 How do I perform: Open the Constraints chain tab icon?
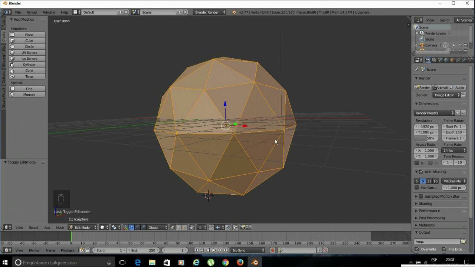(458, 60)
